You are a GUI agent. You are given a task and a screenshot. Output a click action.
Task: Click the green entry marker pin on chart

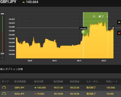[x=83, y=32]
